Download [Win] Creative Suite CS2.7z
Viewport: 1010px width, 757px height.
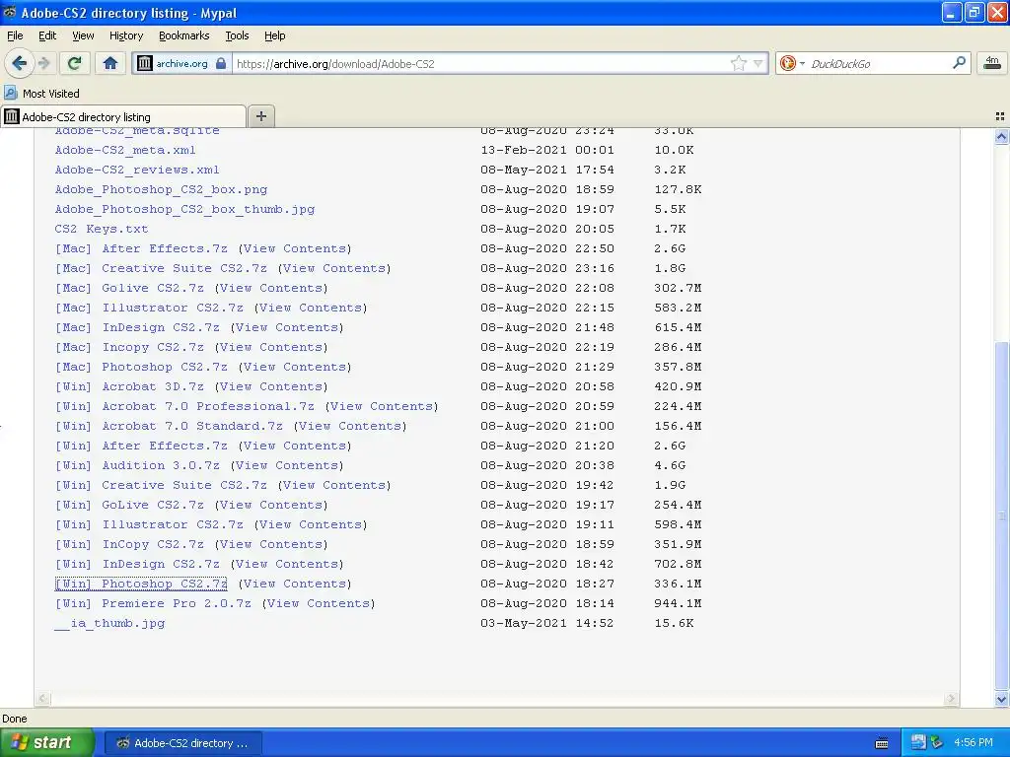(161, 485)
